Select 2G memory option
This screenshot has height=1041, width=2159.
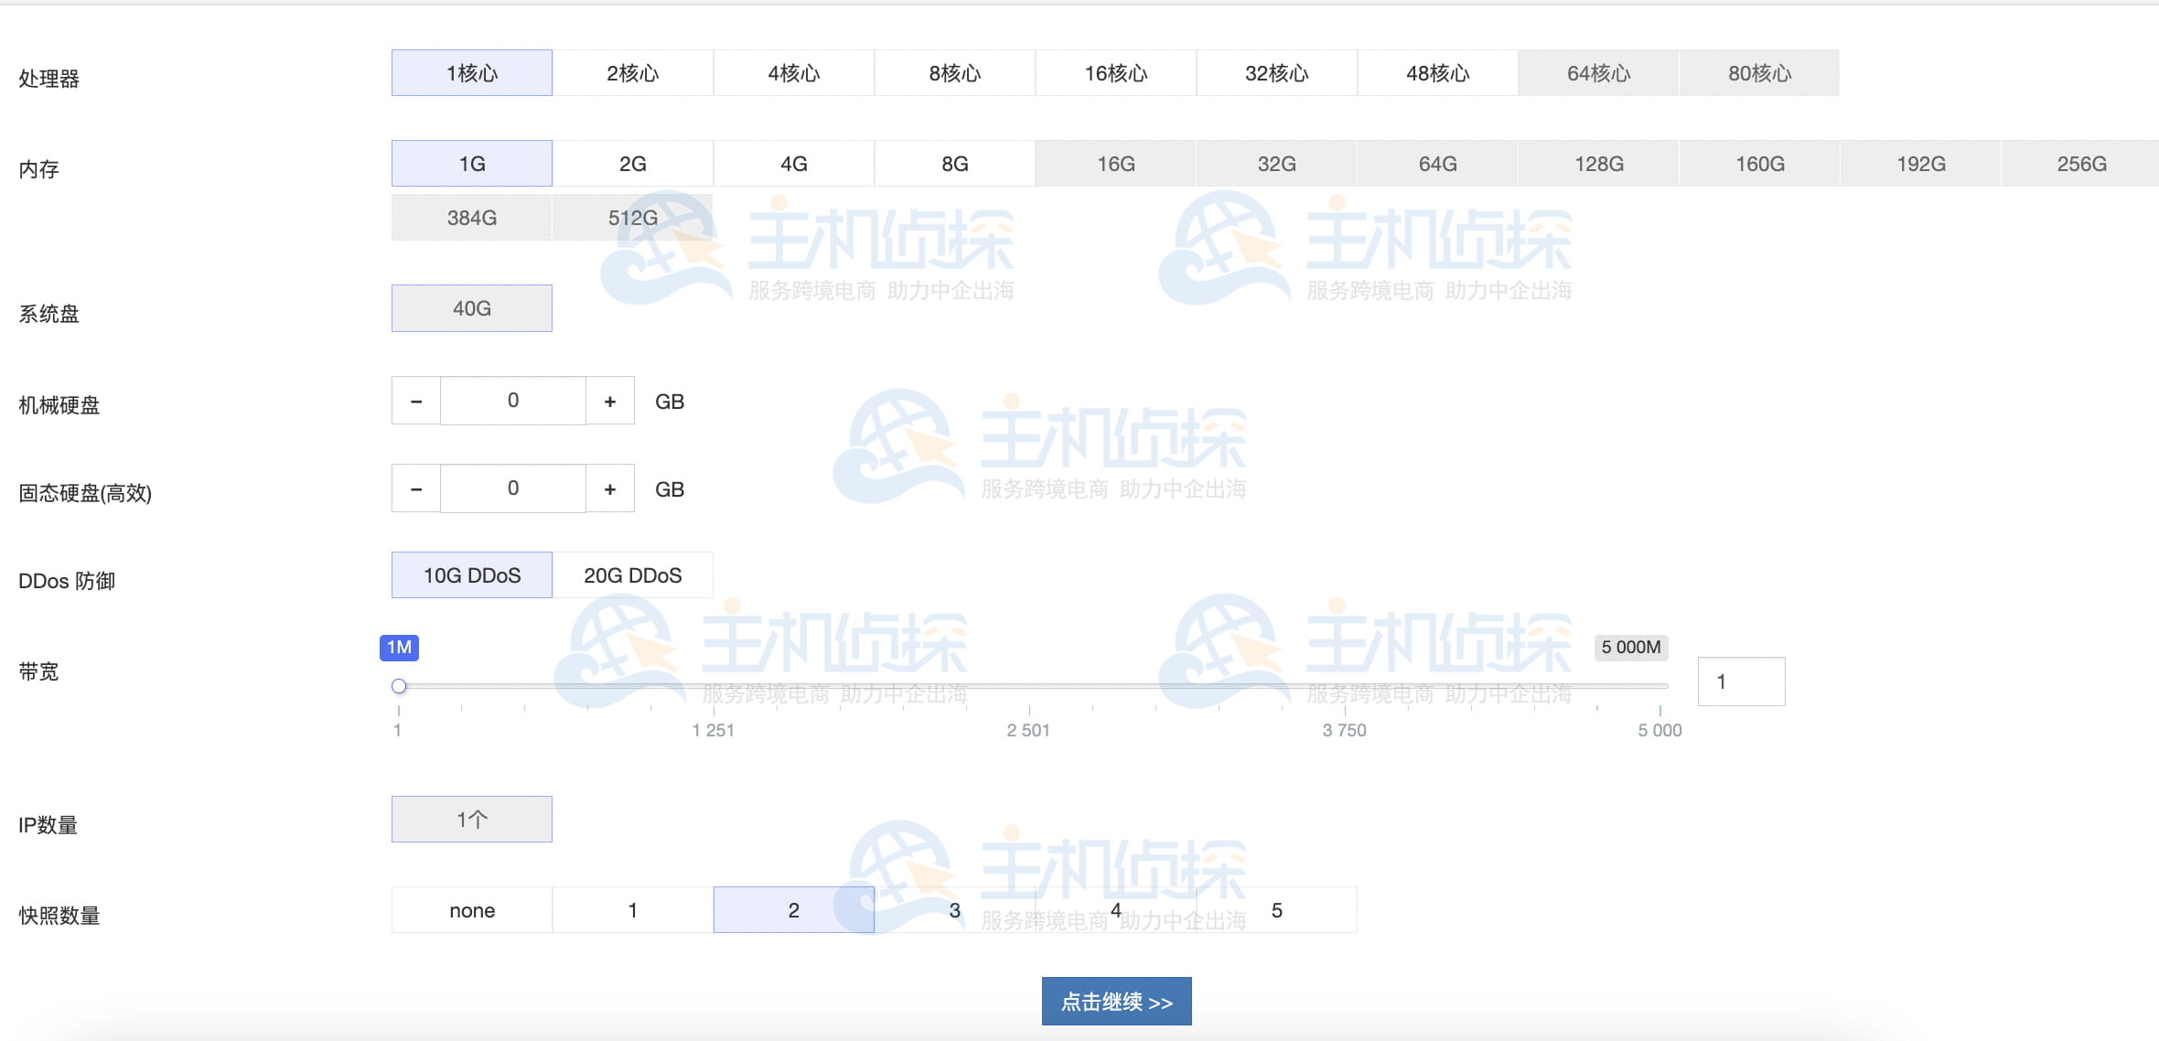click(x=632, y=164)
